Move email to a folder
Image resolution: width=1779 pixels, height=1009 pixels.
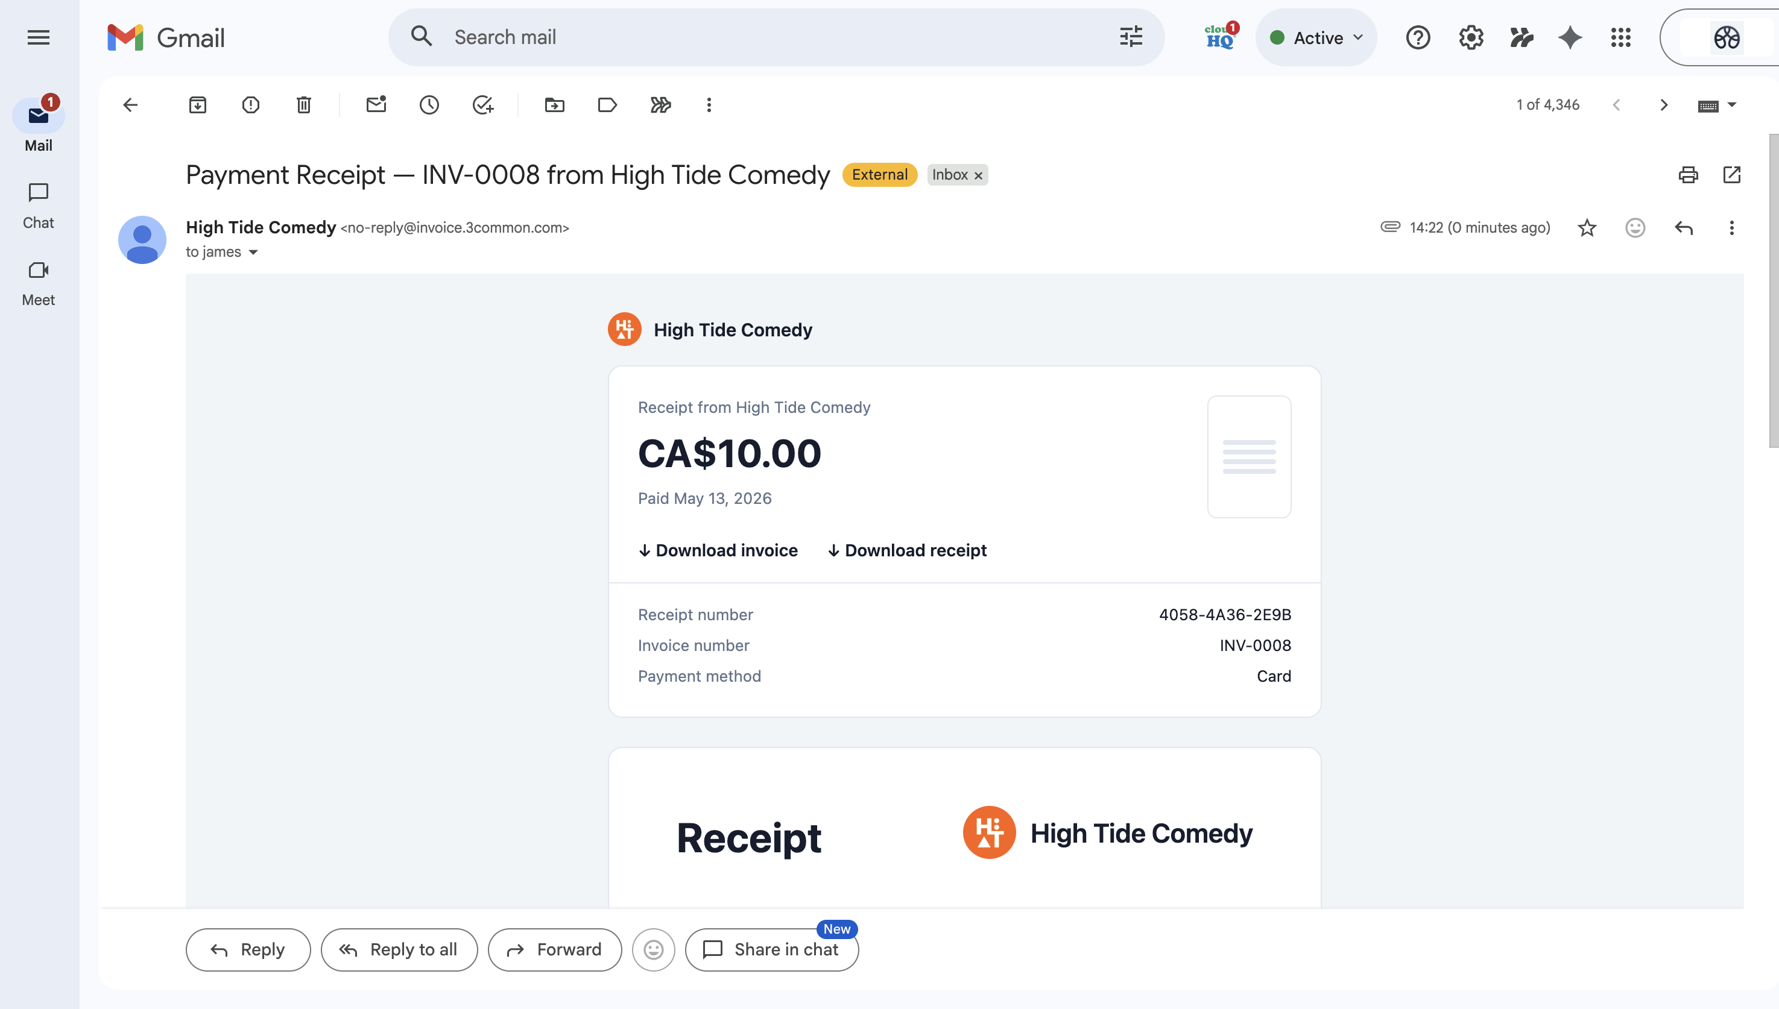pyautogui.click(x=554, y=105)
